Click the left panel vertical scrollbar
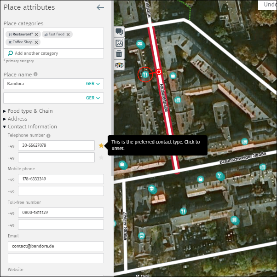The width and height of the screenshot is (277, 277). (x=112, y=88)
